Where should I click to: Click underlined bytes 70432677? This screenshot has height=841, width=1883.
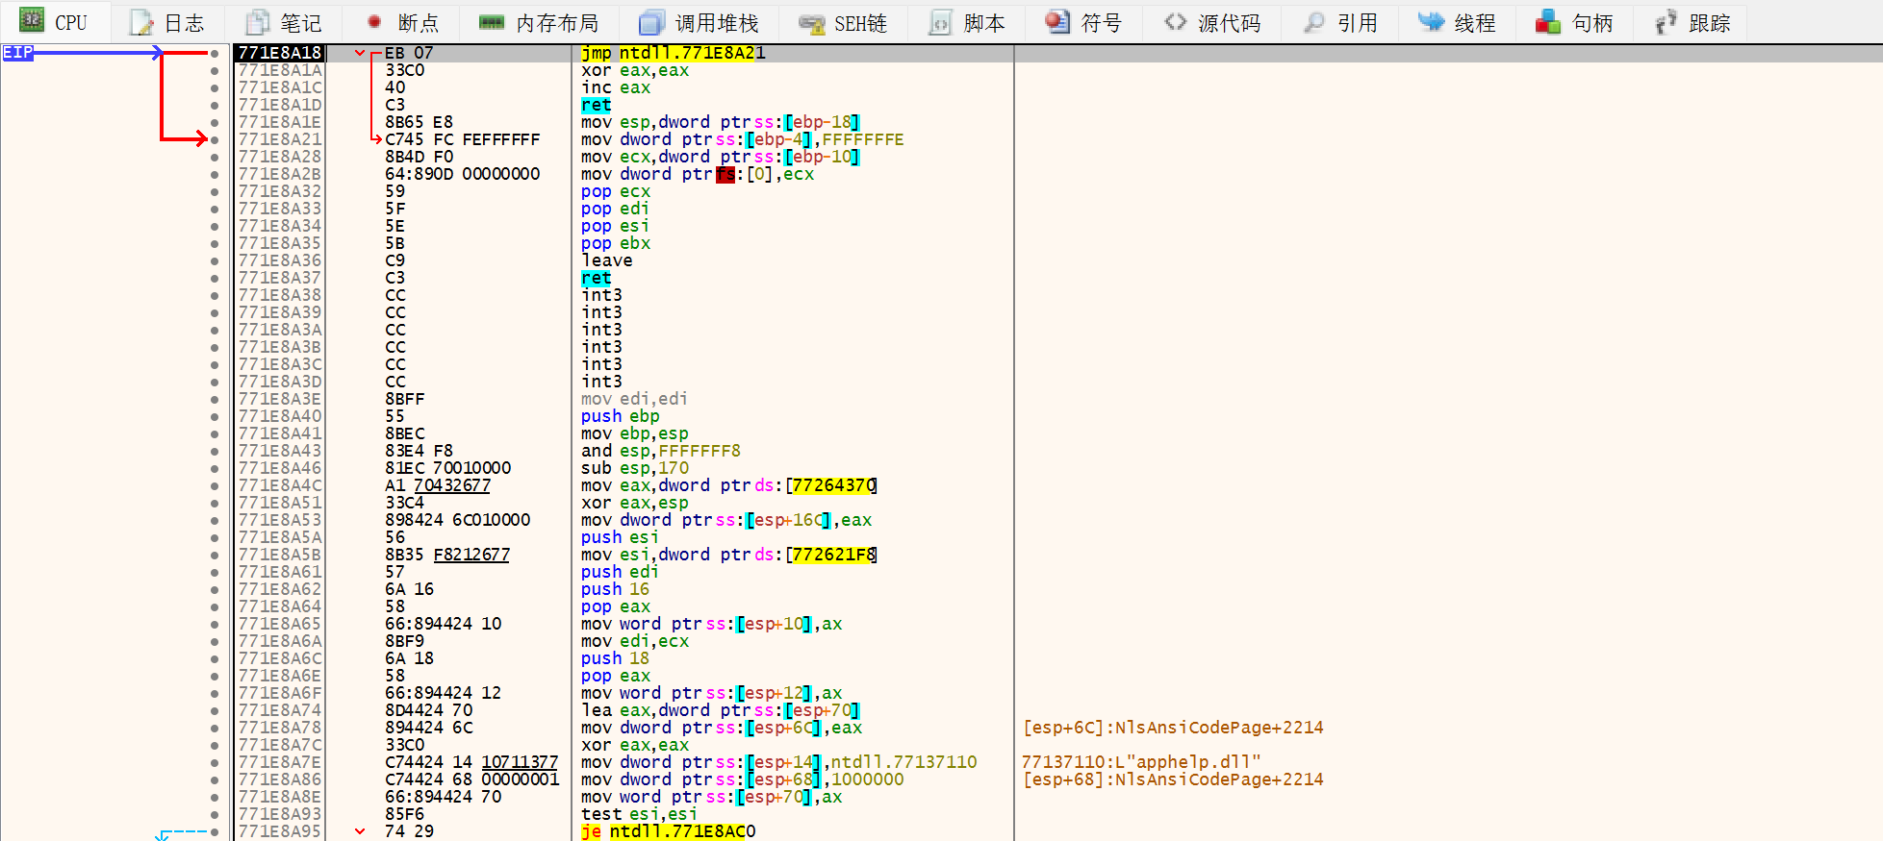click(452, 485)
